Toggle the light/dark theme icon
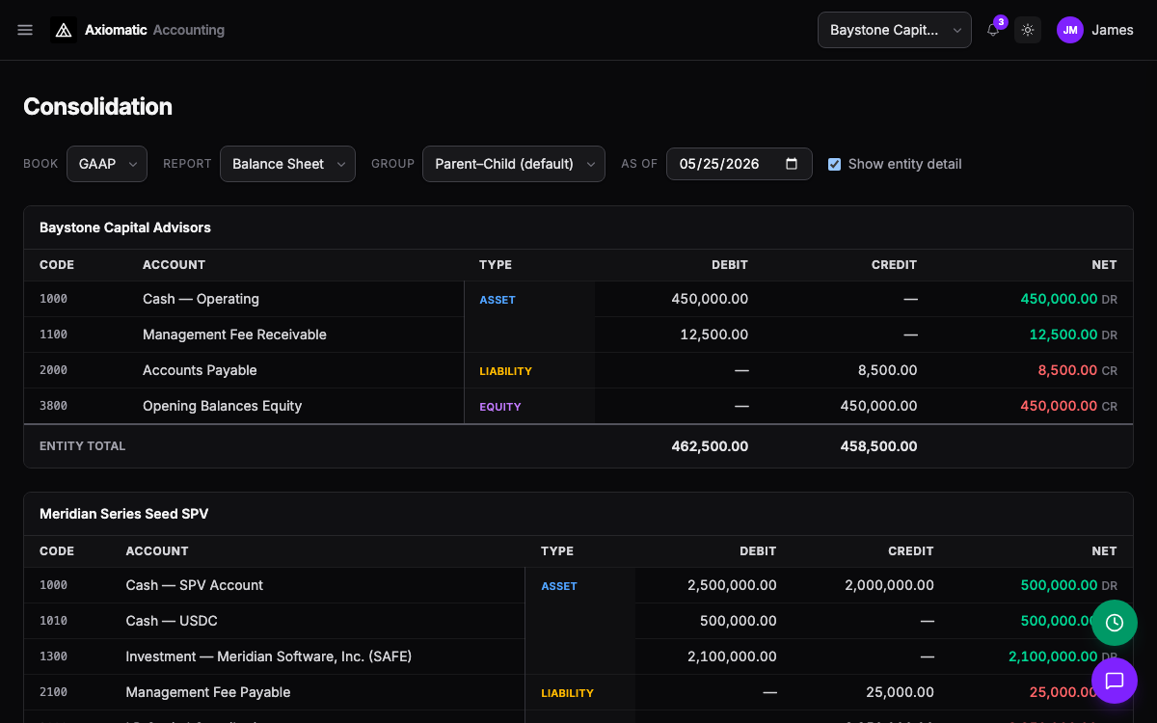Image resolution: width=1157 pixels, height=723 pixels. pos(1028,30)
